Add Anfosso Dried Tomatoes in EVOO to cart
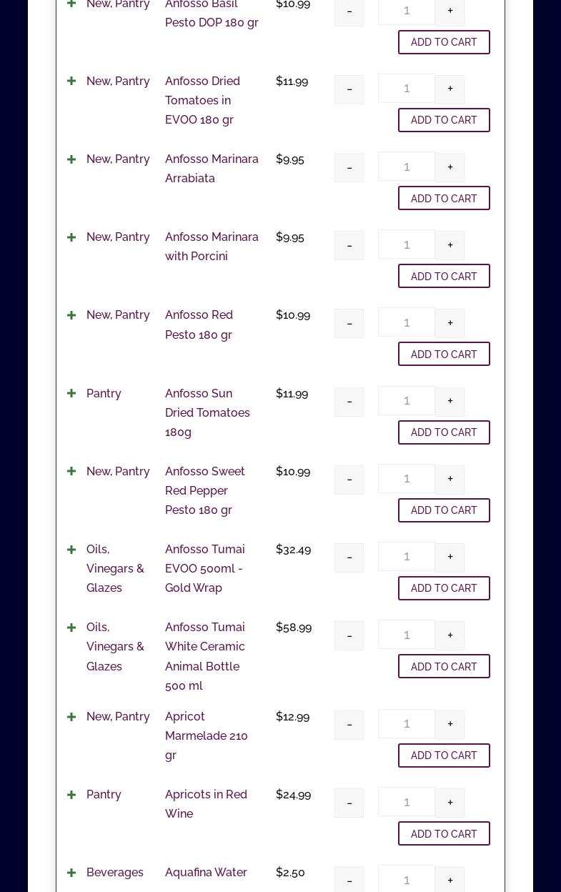Viewport: 561px width, 892px height. click(444, 120)
